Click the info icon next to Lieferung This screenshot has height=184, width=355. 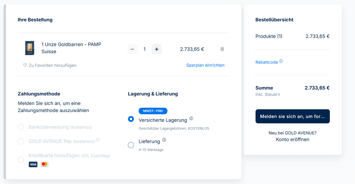coord(164,140)
